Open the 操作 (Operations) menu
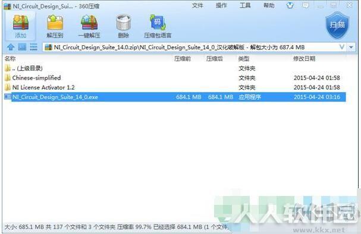This screenshot has height=234, width=361. point(221,5)
